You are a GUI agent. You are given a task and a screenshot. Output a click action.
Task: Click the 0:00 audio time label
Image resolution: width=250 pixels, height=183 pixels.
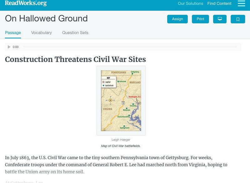pyautogui.click(x=16, y=47)
